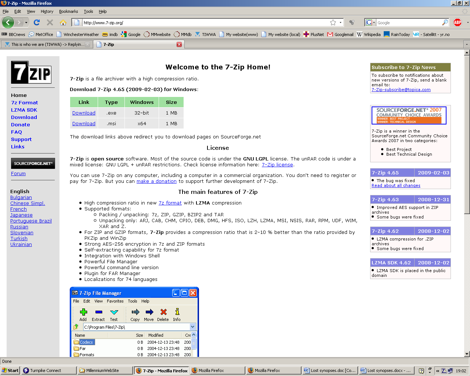The width and height of the screenshot is (470, 376).
Task: Open the 7z Format sidebar link
Action: point(24,103)
